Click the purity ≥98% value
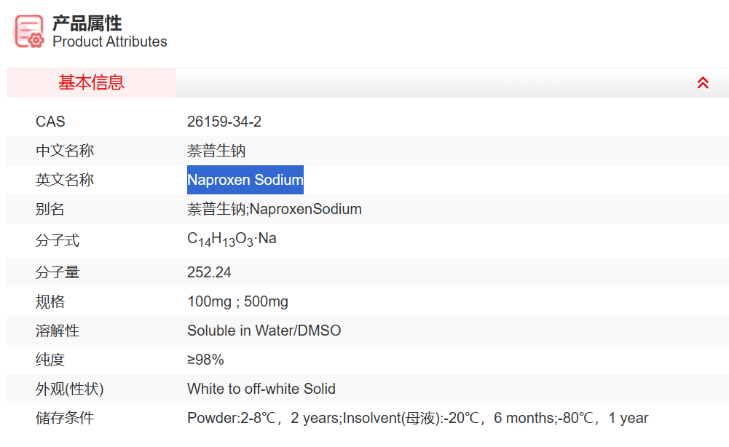Screen dimensions: 729x447 coord(205,360)
